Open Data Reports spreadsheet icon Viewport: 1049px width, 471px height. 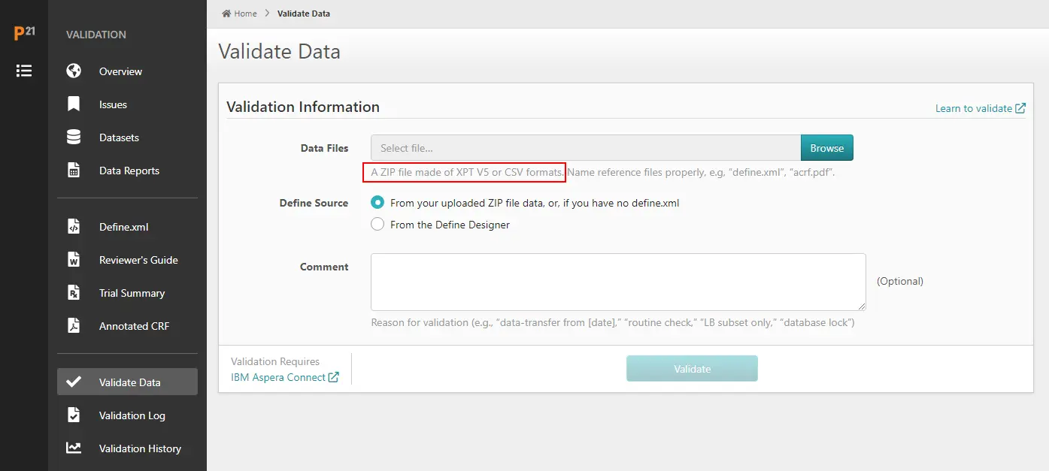(x=74, y=171)
